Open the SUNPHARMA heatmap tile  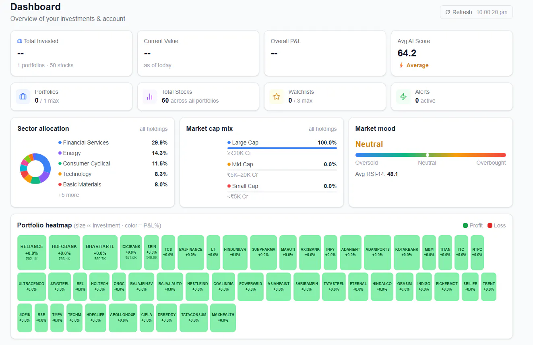pyautogui.click(x=264, y=252)
